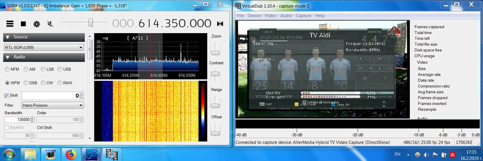Open VirtualDub Device menu
Viewport: 483px width, 161px height.
(254, 16)
